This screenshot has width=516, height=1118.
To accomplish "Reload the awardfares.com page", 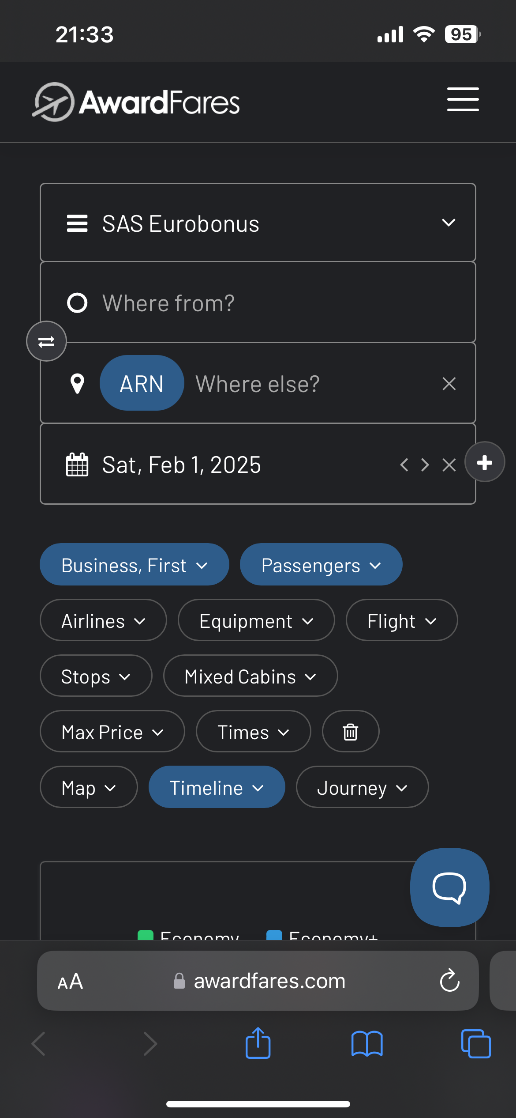I will [x=450, y=981].
